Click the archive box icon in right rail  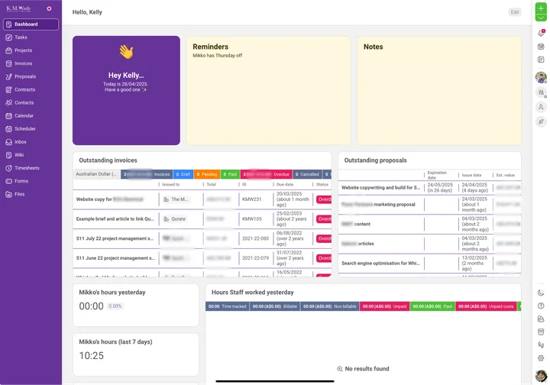click(541, 332)
